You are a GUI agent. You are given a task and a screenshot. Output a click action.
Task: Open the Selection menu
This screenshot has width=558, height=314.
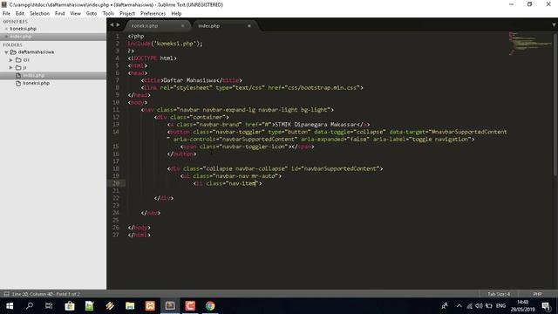(39, 13)
